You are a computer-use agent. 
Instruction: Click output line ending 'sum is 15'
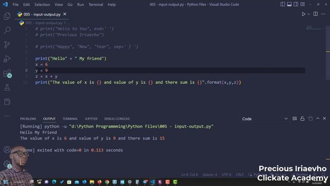click(x=92, y=138)
